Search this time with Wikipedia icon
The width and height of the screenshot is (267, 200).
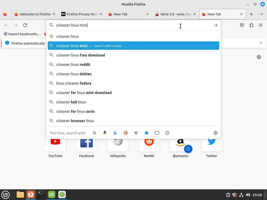(136, 133)
